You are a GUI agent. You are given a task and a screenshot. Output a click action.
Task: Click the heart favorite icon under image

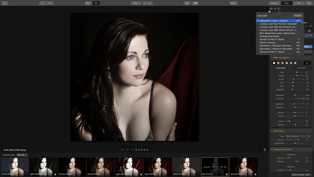(x=127, y=150)
